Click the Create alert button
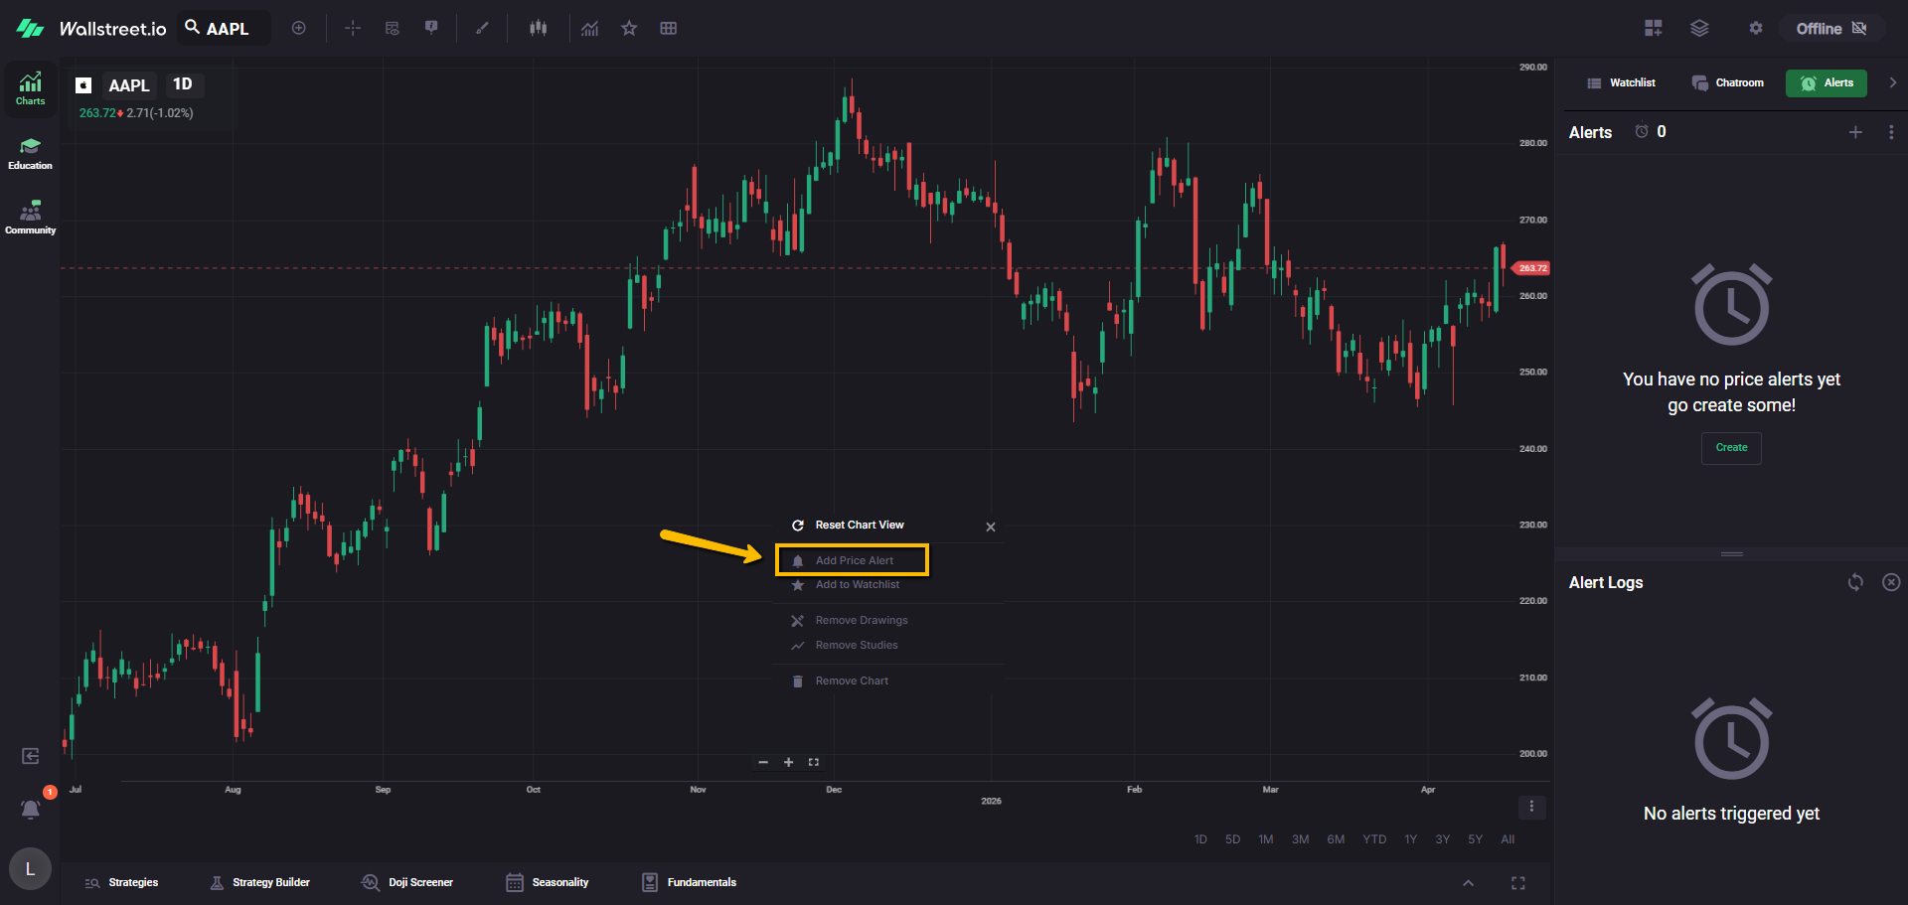Screen dimensions: 1908x905 (1731, 448)
